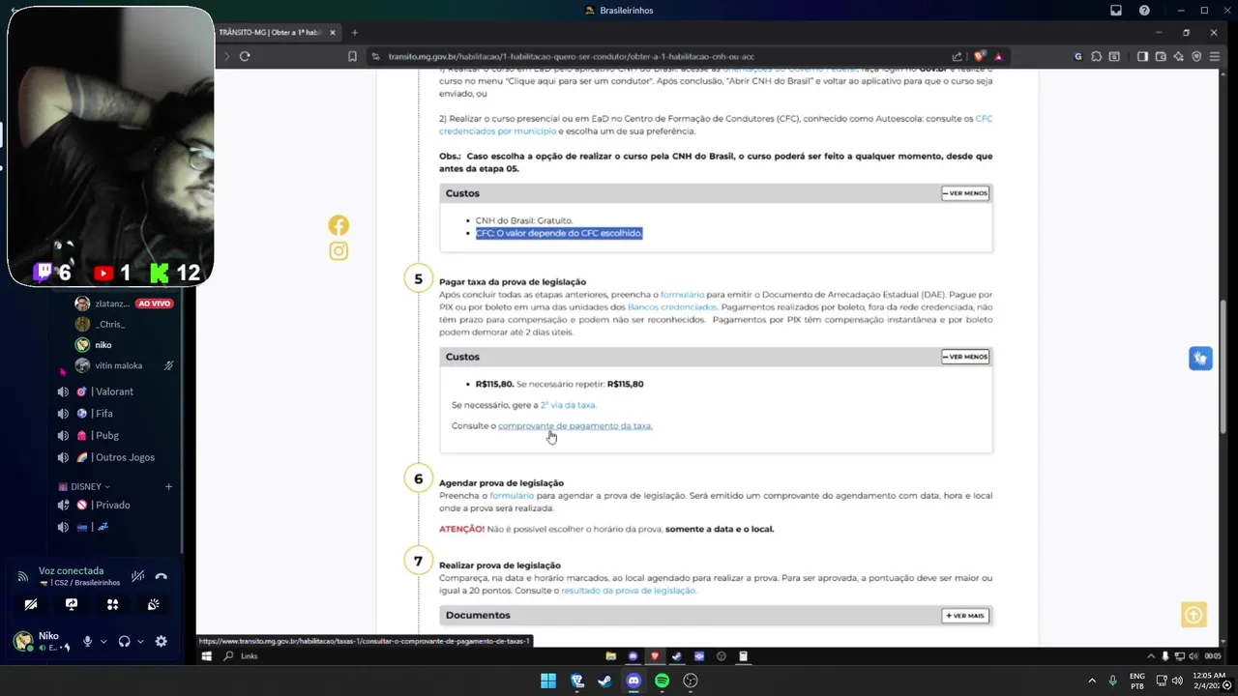This screenshot has height=696, width=1238.
Task: Collapse step 5 Custos with VER MENOS
Action: coord(965,357)
